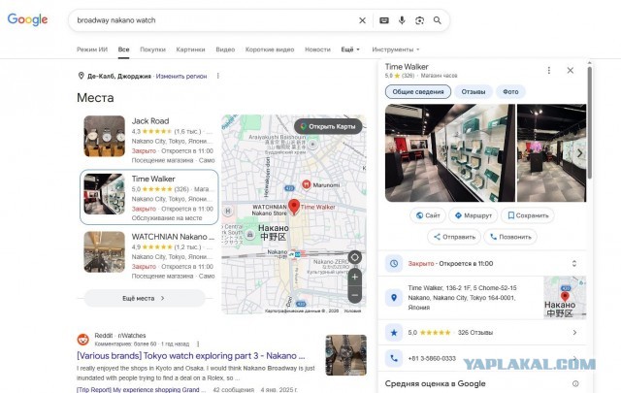This screenshot has width=621, height=393.
Task: Click the side panel vertical scrollbar
Action: 589,123
